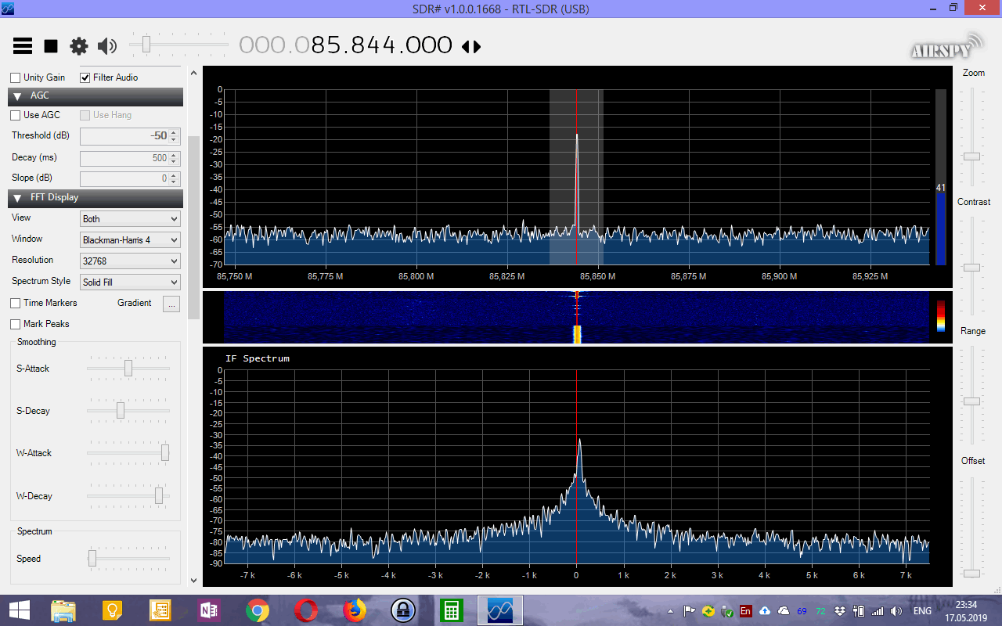
Task: Click the waterfall gradient color bar
Action: coord(941,315)
